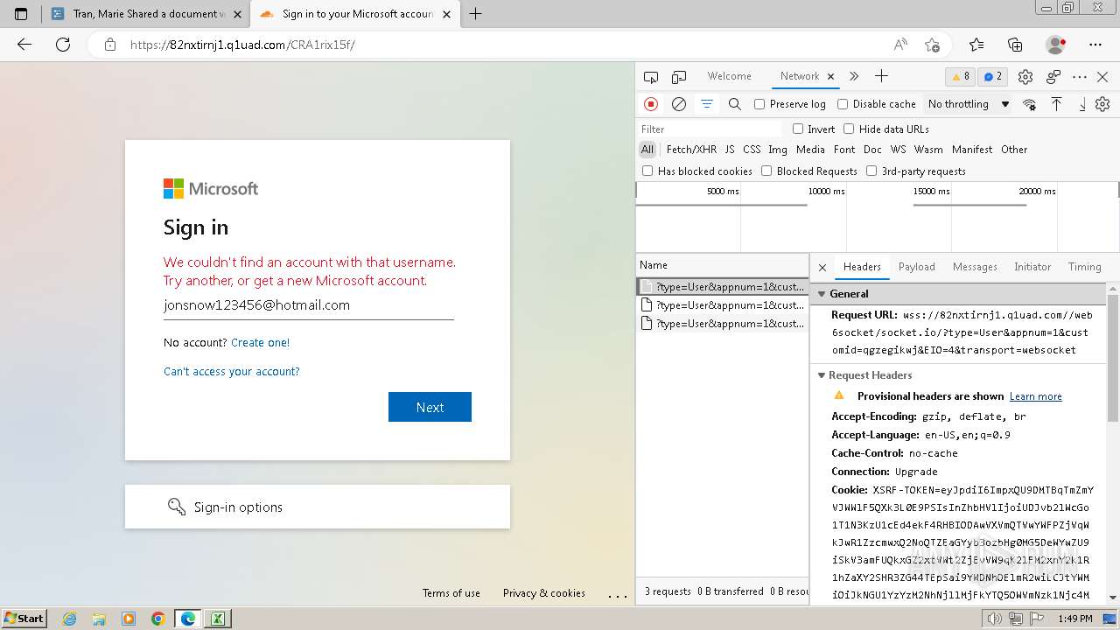Click the Chrome icon in the taskbar
This screenshot has width=1120, height=630.
(158, 619)
